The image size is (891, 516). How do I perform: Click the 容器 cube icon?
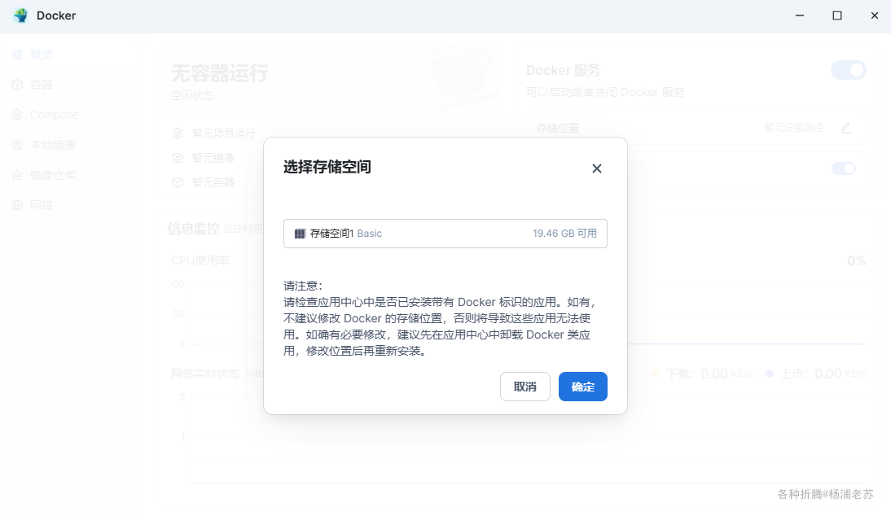[x=17, y=85]
